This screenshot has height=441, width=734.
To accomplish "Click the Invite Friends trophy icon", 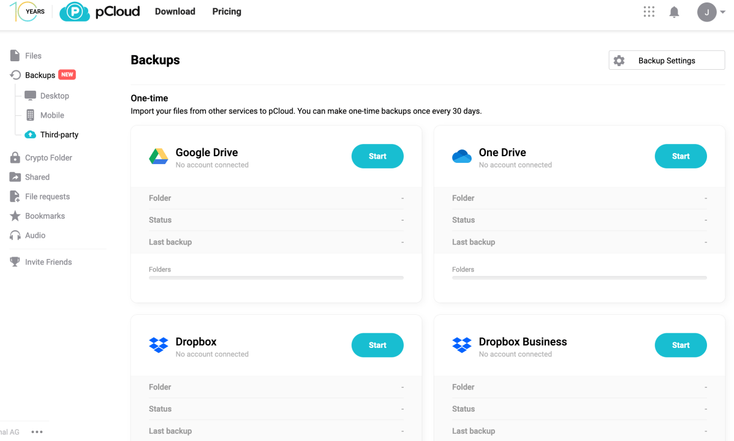I will [15, 262].
